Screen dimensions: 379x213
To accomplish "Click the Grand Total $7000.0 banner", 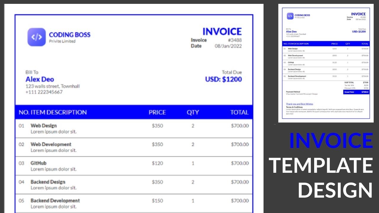I will click(357, 92).
